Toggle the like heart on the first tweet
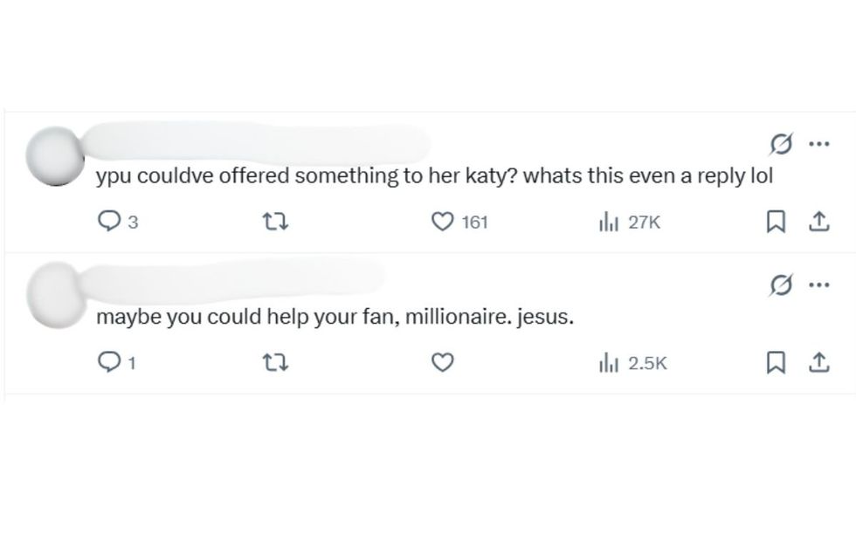 441,223
